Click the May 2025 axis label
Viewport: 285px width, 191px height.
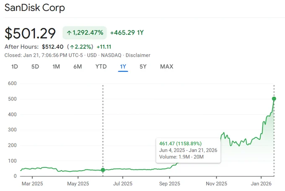click(78, 184)
